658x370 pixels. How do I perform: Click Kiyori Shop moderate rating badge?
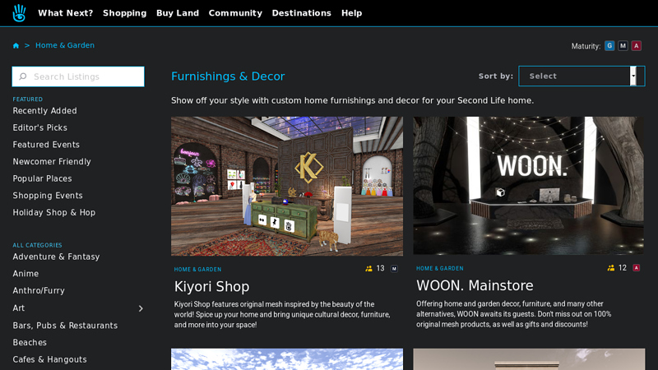[394, 269]
